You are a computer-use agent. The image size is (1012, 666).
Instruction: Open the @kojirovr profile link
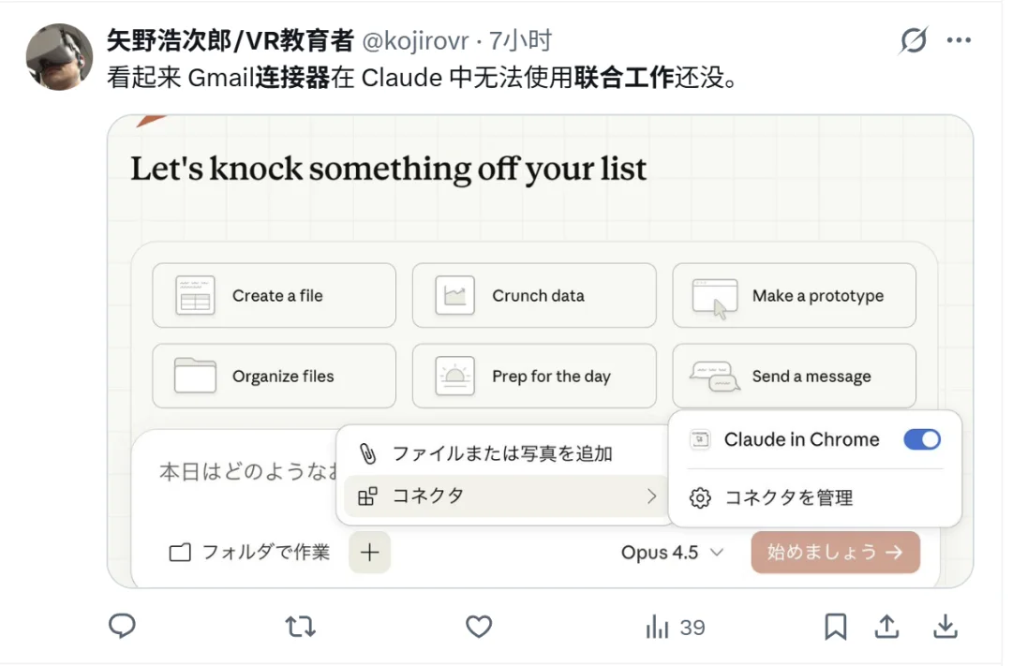pos(416,41)
